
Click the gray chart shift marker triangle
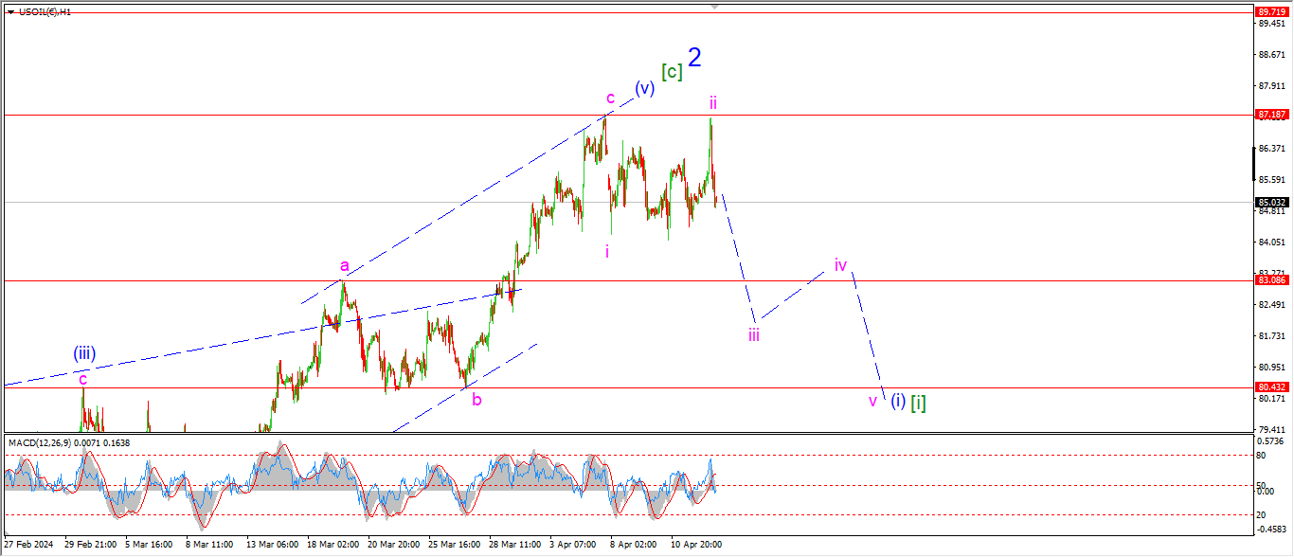click(715, 6)
